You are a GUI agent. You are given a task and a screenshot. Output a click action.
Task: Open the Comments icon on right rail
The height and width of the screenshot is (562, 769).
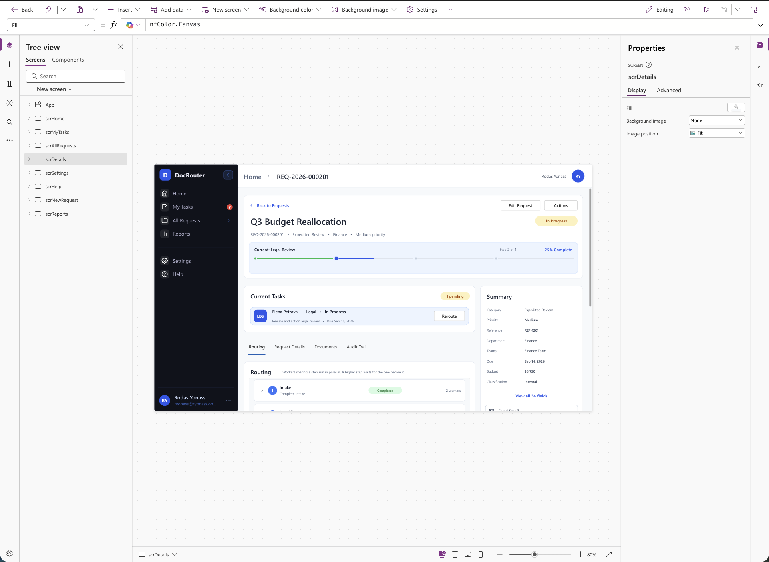click(x=760, y=64)
